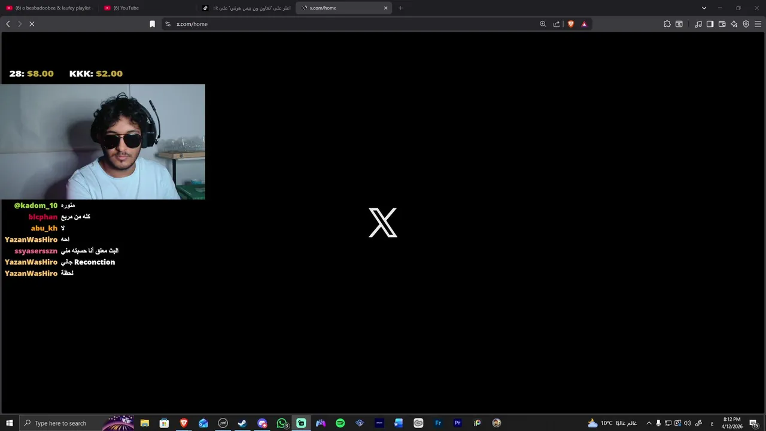Open a new browser tab
The image size is (766, 431).
point(400,8)
